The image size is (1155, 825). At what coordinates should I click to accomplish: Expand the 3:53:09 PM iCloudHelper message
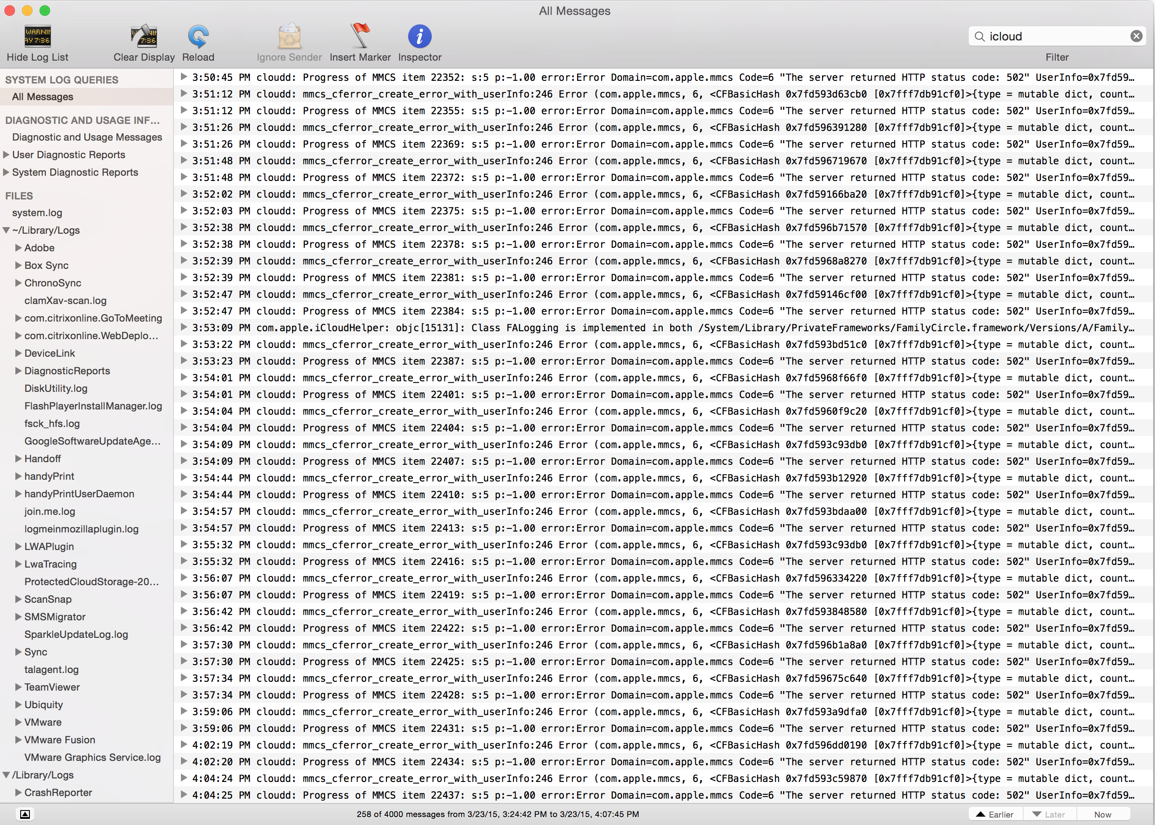[x=184, y=327]
